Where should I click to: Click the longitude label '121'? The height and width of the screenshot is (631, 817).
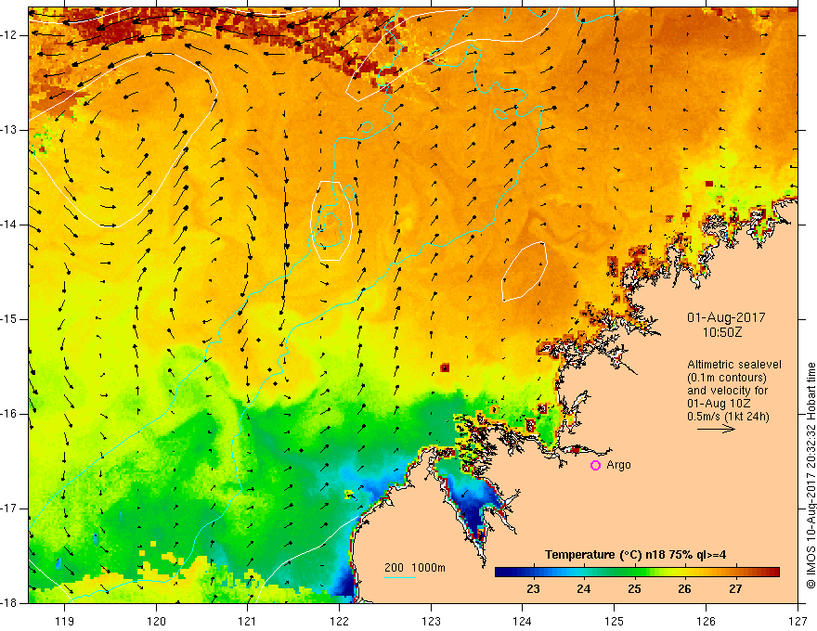point(248,621)
